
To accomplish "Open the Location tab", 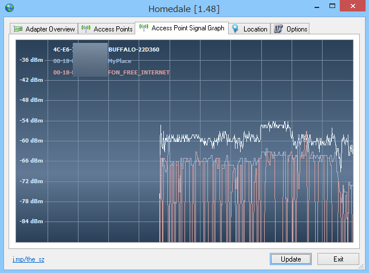I will [249, 29].
